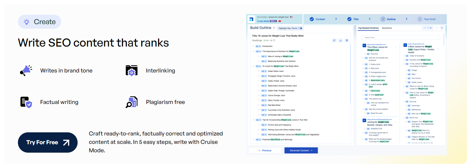Select the Top Ranked Outlines tab
Screen dimensions: 473x167
pyautogui.click(x=368, y=28)
